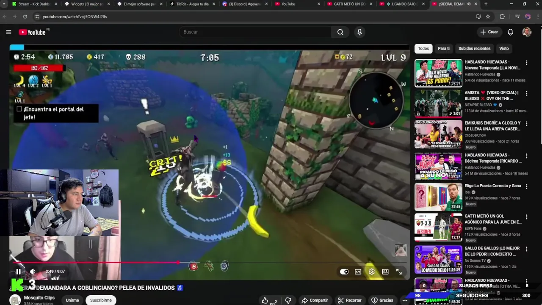Screen dimensions: 542x305
Task: Open Gatti metió un gol agónico title
Action: 493,219
